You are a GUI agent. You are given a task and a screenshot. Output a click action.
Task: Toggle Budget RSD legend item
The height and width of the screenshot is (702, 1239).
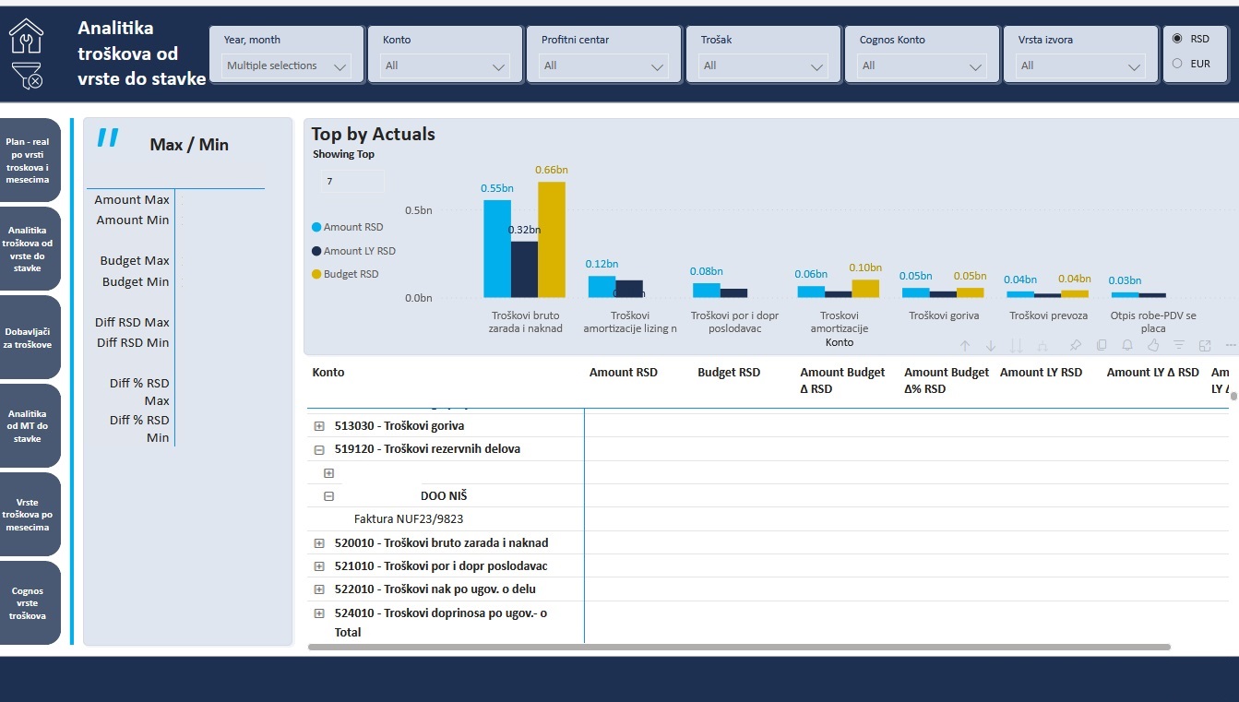pos(345,274)
